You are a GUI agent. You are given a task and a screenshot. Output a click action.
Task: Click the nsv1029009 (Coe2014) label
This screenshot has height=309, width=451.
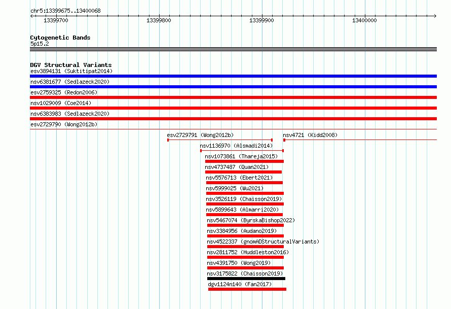61,103
